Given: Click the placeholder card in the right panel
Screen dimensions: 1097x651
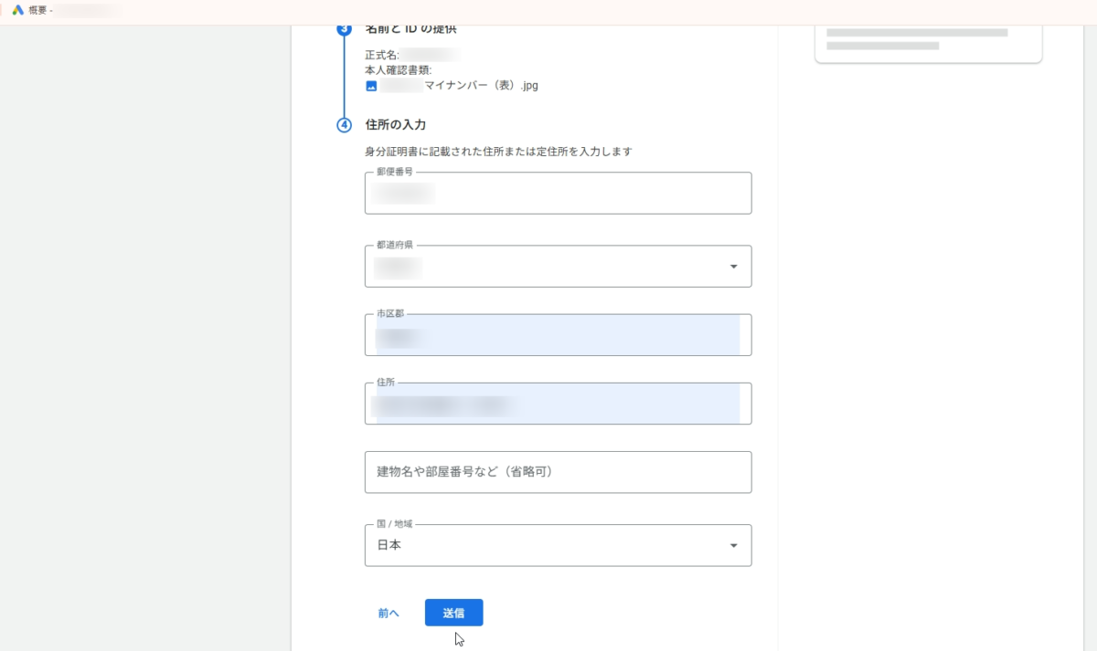Looking at the screenshot, I should point(928,41).
